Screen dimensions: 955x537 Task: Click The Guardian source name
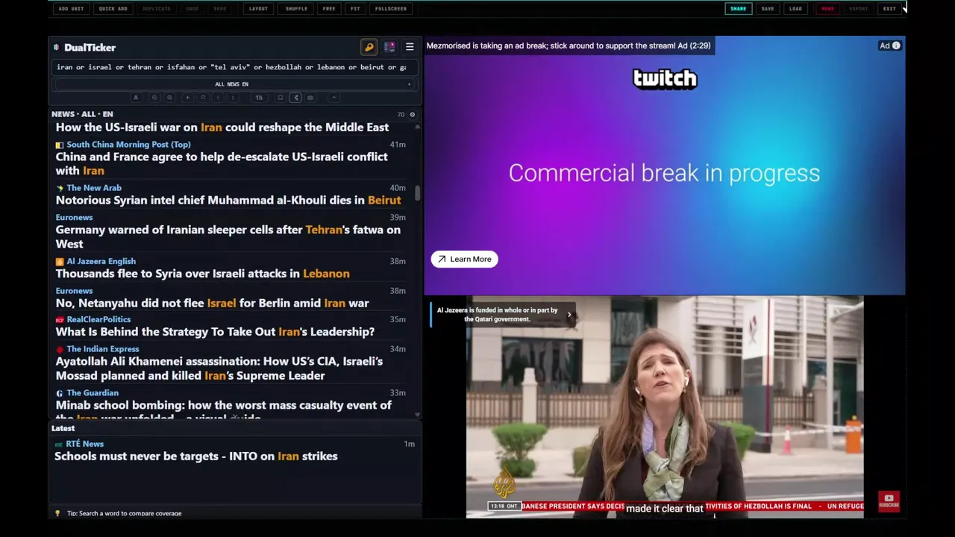[x=93, y=393]
